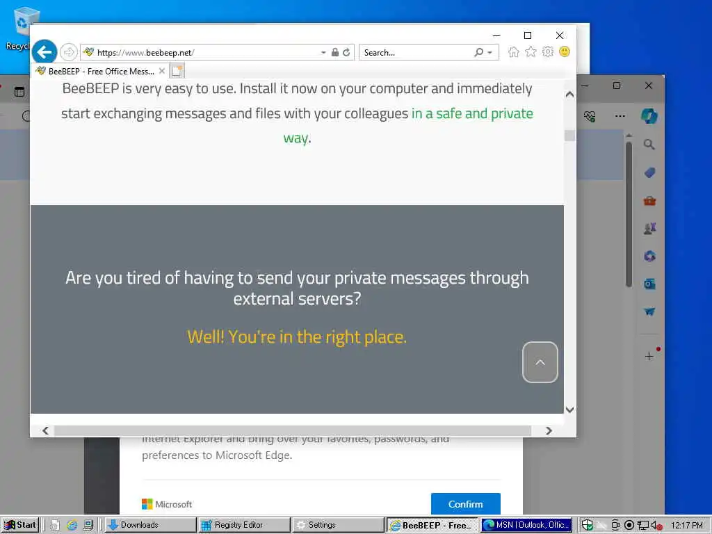Open Copilot in the Edge sidebar
712x534 pixels.
649,116
